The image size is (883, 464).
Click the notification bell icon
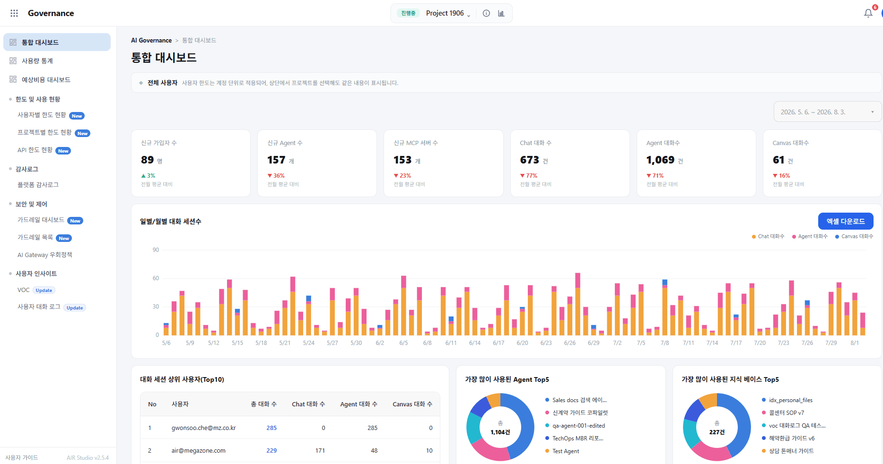(868, 13)
